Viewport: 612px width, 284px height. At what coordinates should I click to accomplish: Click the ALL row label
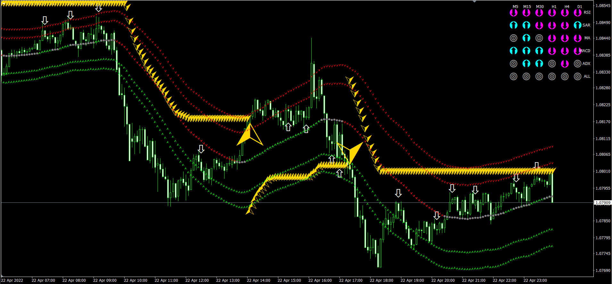[587, 76]
